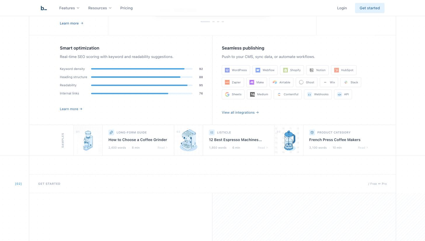The height and width of the screenshot is (241, 425).
Task: Click the Product category box icon
Action: (312, 133)
